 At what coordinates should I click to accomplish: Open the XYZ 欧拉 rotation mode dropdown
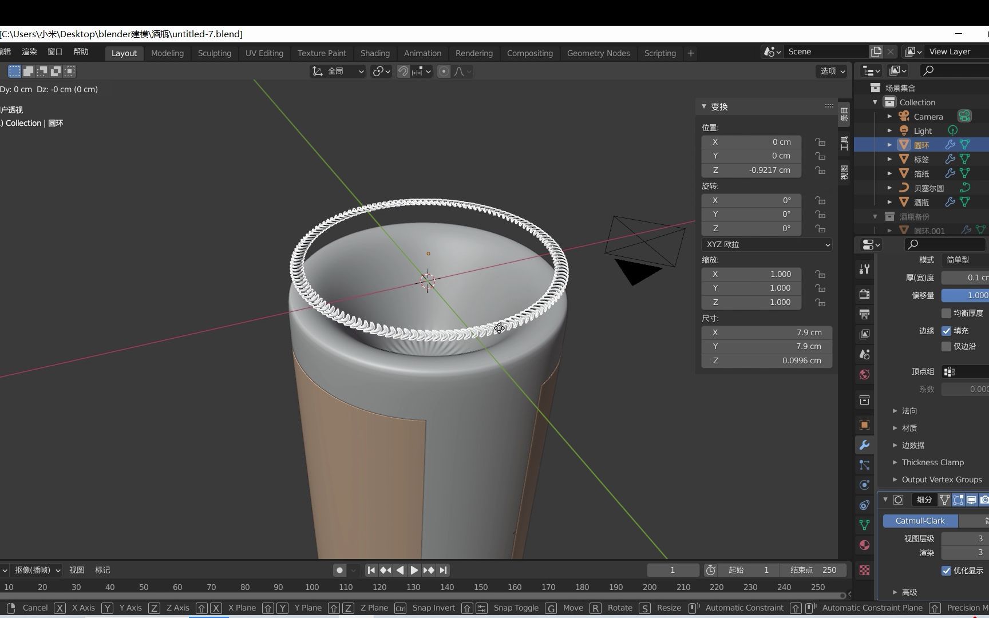click(766, 244)
